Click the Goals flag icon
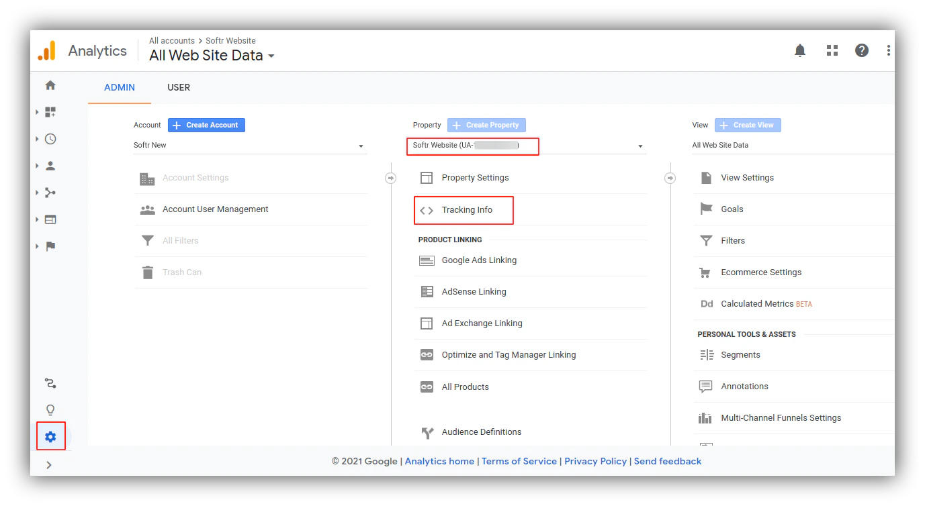This screenshot has height=506, width=925. (x=706, y=209)
